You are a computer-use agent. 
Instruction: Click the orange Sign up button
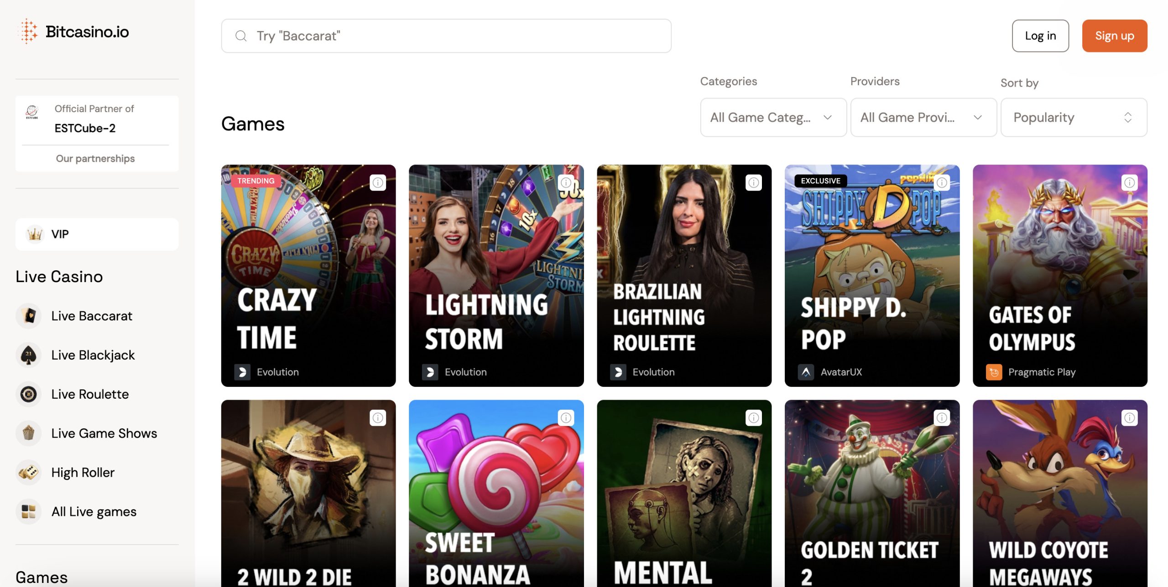coord(1114,36)
